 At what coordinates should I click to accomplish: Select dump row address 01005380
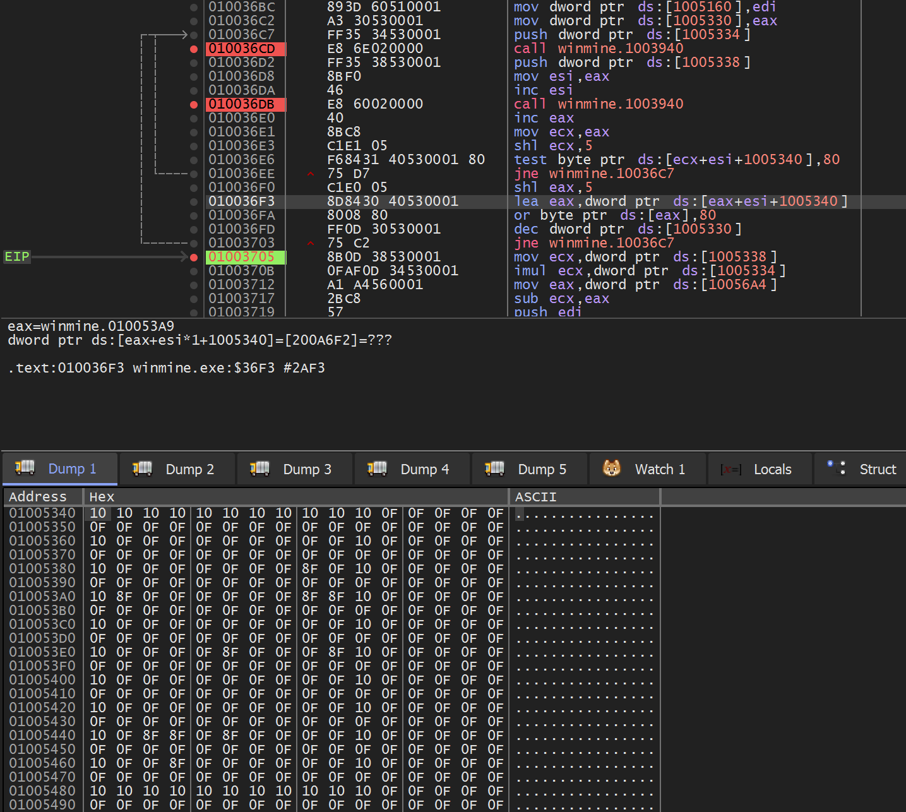pos(42,569)
